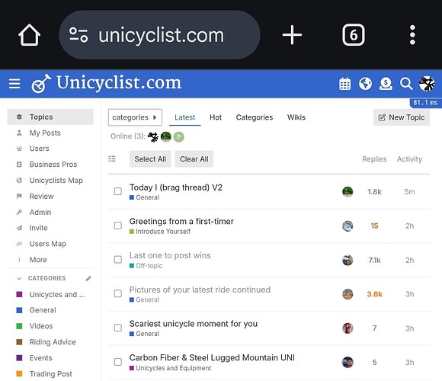
Task: Open the globe map icon in header
Action: click(365, 84)
